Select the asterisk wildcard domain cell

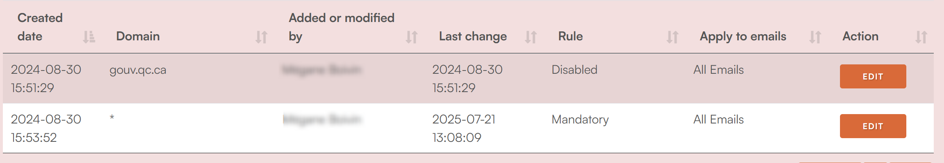click(112, 118)
